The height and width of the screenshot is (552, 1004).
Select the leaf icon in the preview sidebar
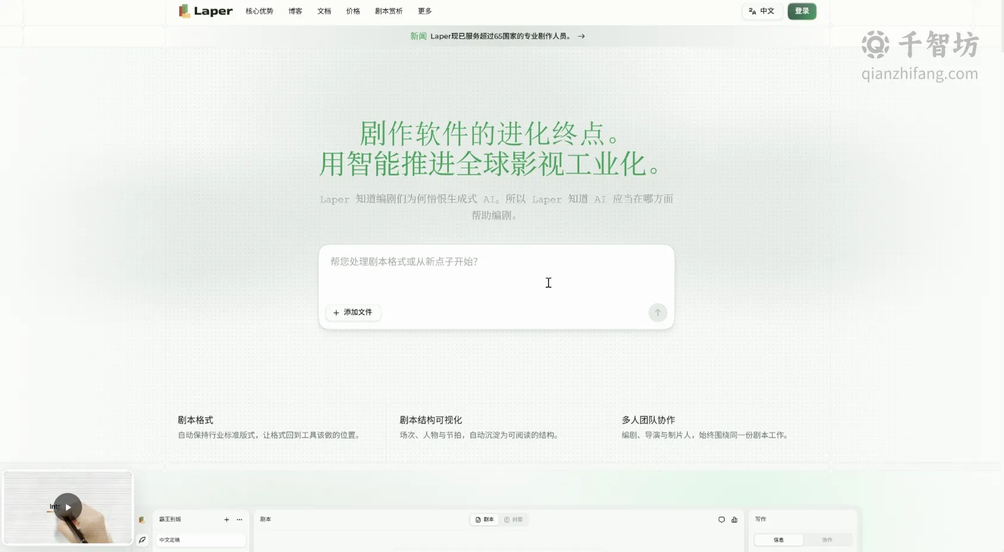[142, 540]
